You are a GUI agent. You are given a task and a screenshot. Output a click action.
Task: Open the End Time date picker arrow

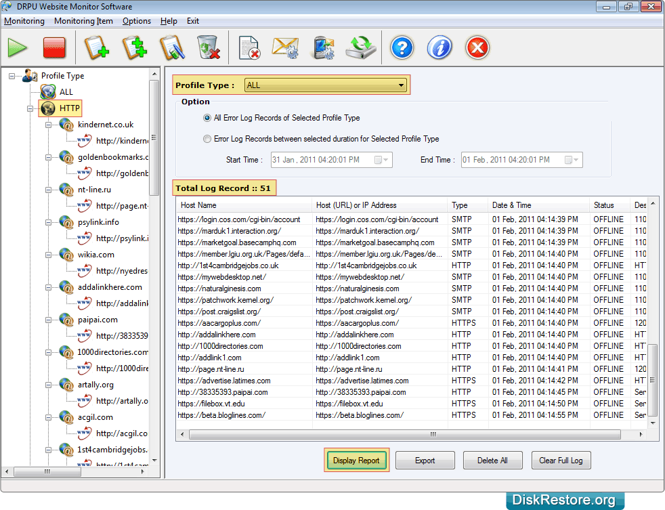[x=576, y=160]
